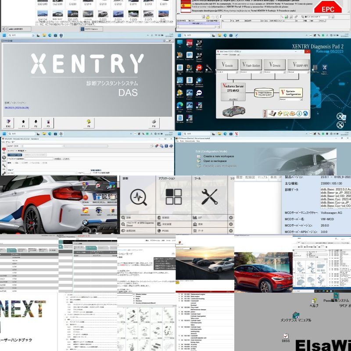The width and height of the screenshot is (351, 351).
Task: Click the PCSS entry in PIWIS applications
Action: pyautogui.click(x=174, y=231)
